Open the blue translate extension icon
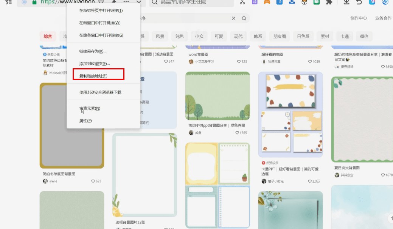This screenshot has height=229, width=393. pos(279,2)
